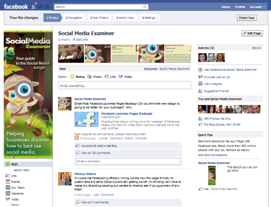Click the sample ad thumbnail image

212,175
